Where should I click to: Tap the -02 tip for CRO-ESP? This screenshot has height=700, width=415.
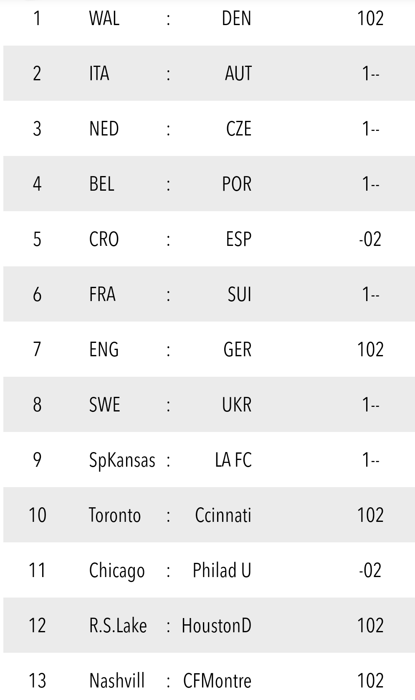pos(370,239)
